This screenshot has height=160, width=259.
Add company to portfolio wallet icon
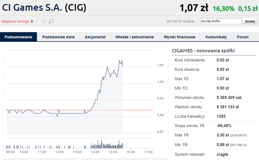[x=51, y=21]
